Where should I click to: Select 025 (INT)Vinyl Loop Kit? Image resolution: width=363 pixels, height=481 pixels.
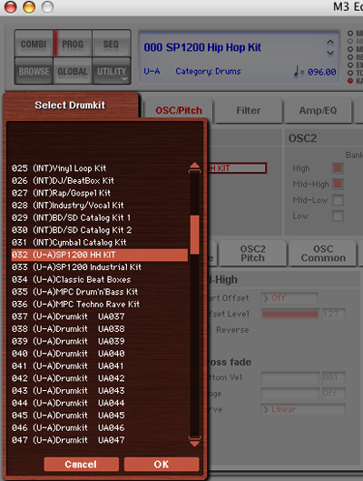pos(100,168)
